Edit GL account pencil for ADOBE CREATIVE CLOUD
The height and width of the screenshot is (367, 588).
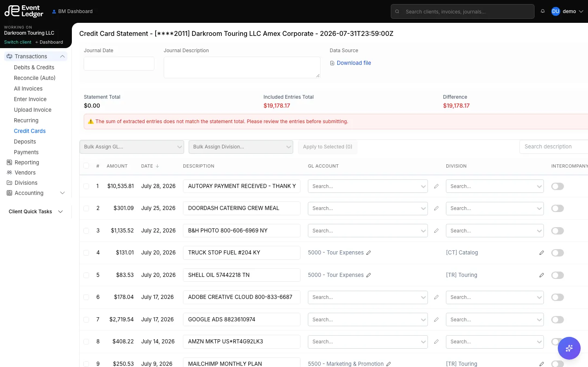pos(437,297)
